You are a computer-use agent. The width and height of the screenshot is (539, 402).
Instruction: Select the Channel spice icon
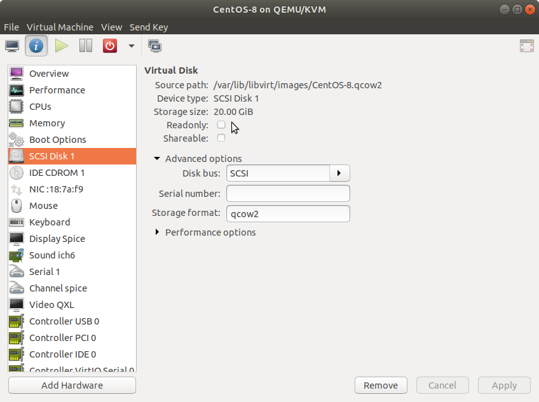[x=16, y=288]
